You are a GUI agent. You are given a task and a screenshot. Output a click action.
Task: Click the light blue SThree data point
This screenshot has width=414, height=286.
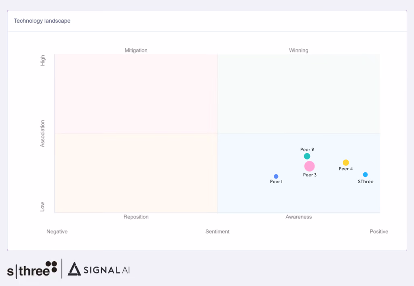point(365,175)
